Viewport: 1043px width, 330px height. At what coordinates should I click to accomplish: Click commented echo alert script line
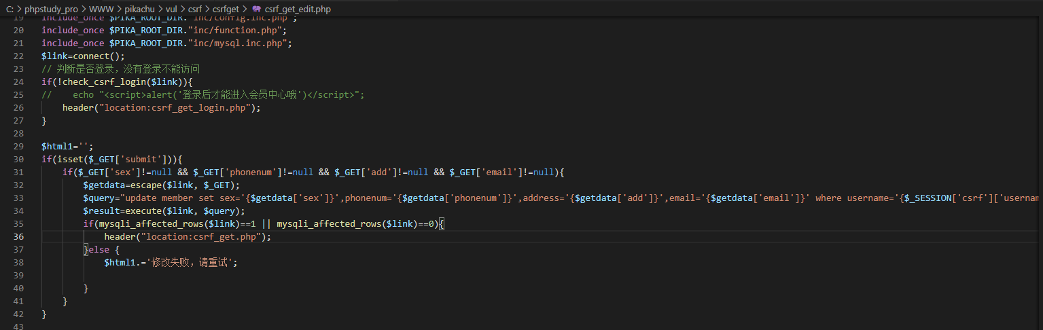(x=203, y=95)
